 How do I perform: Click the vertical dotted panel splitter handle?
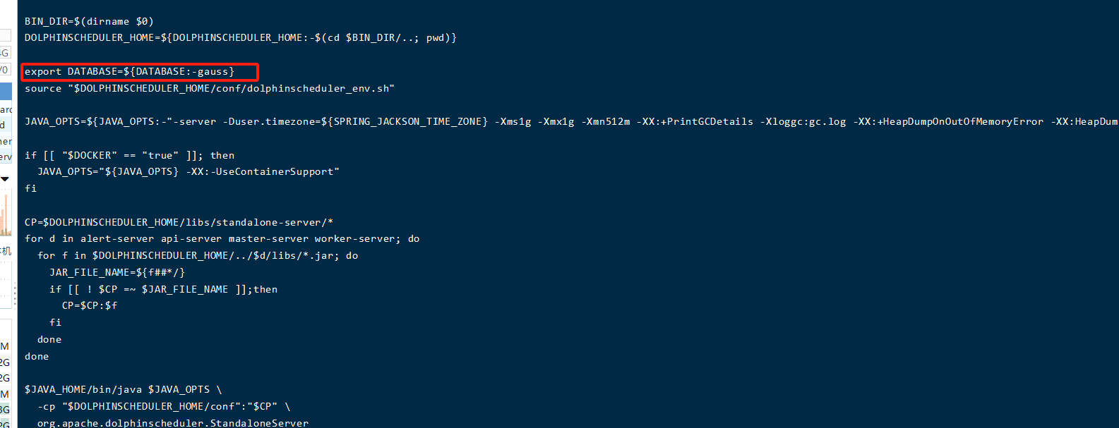(x=15, y=295)
